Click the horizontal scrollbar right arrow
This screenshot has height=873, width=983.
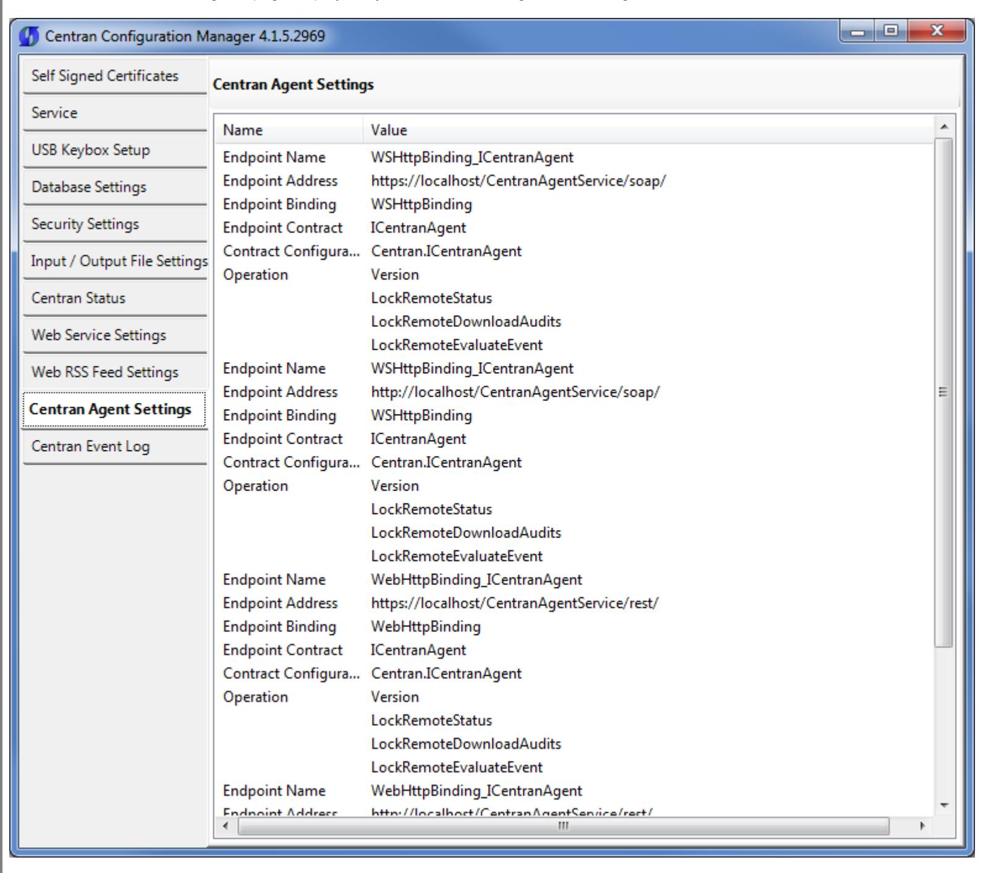pyautogui.click(x=924, y=825)
